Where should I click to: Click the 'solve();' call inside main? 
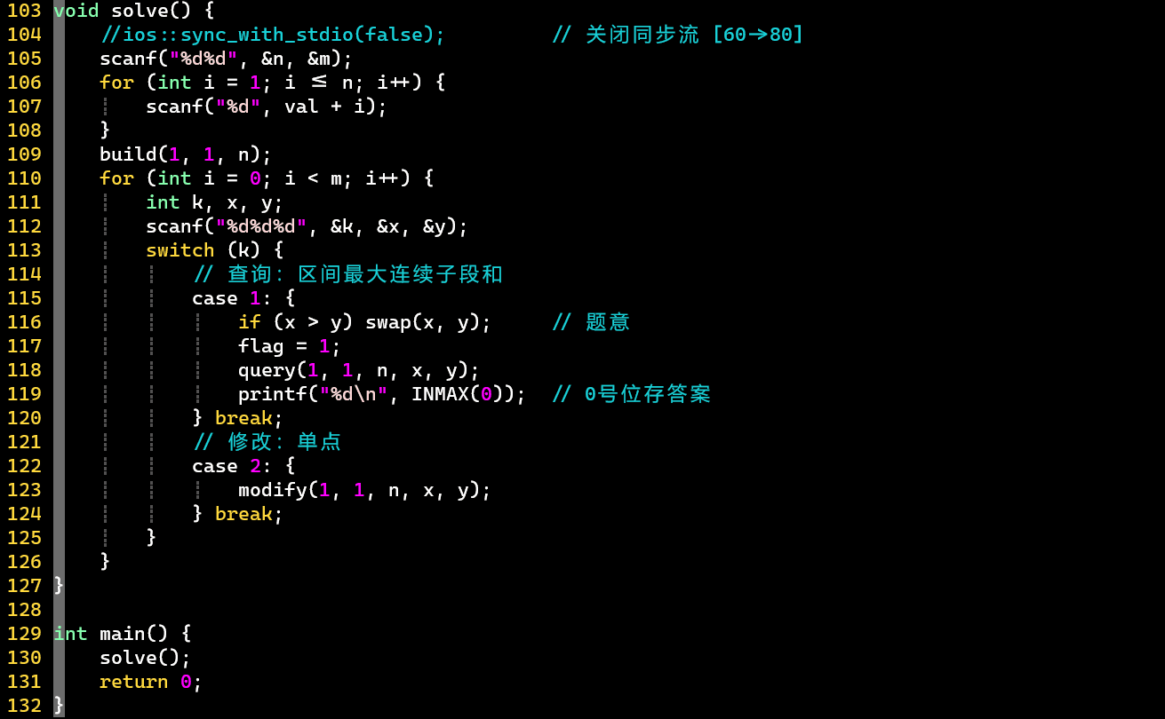point(145,658)
